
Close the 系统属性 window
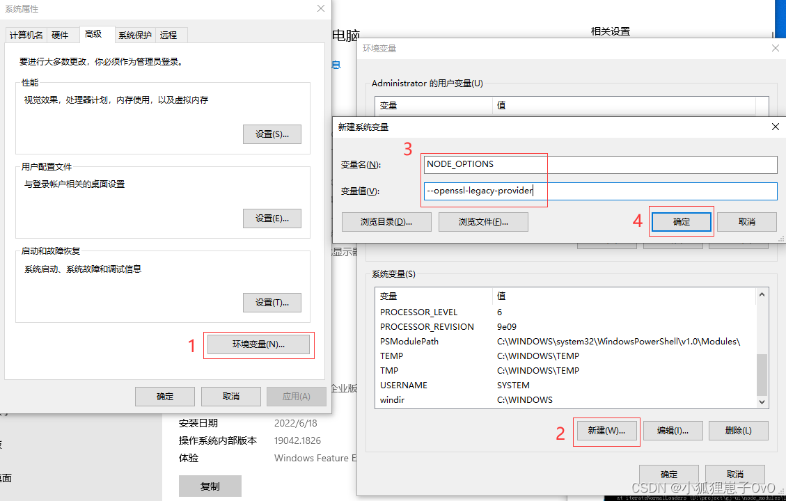tap(321, 8)
